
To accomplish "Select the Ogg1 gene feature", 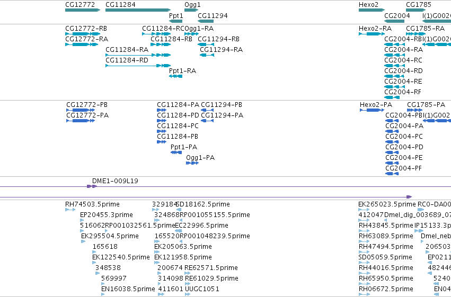I will tap(191, 10).
